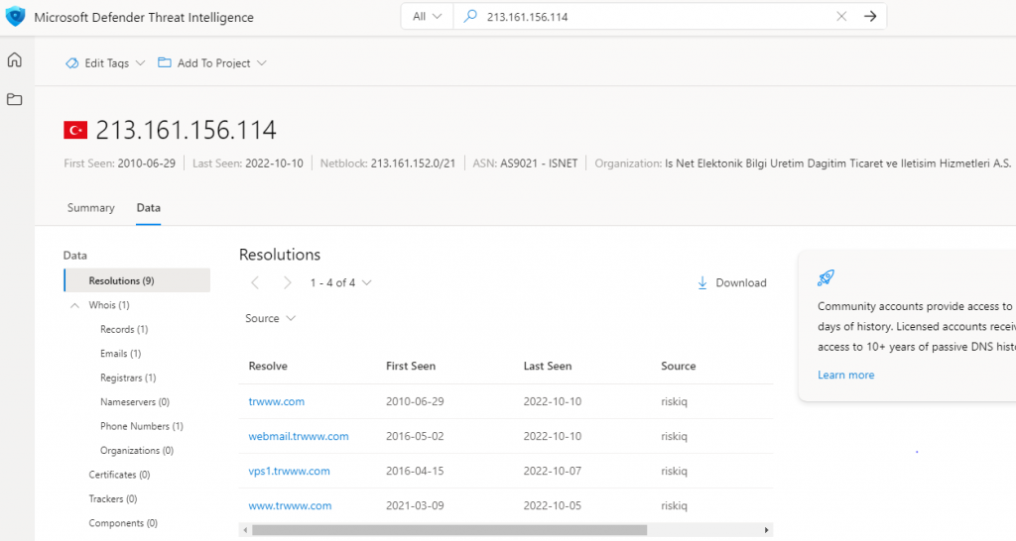The image size is (1016, 541).
Task: Go to previous page of resolutions
Action: click(255, 282)
